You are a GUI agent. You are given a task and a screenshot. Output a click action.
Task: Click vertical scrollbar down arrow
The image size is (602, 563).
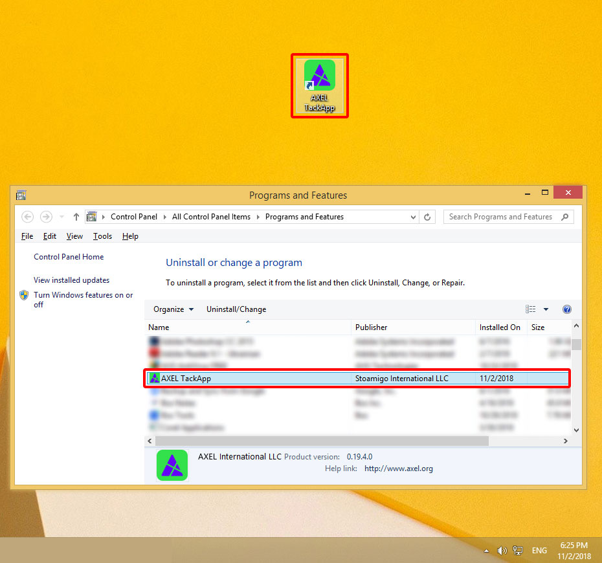576,430
